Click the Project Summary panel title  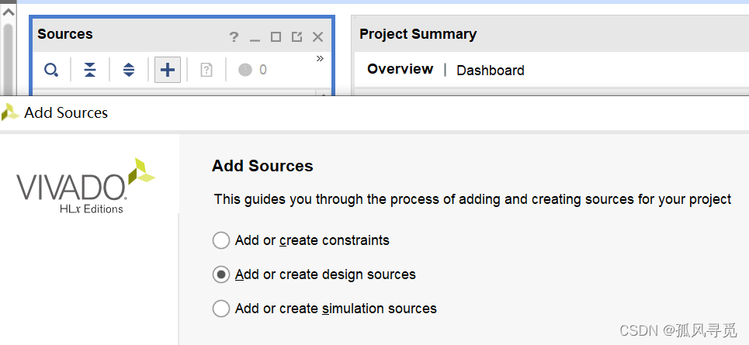pyautogui.click(x=418, y=34)
